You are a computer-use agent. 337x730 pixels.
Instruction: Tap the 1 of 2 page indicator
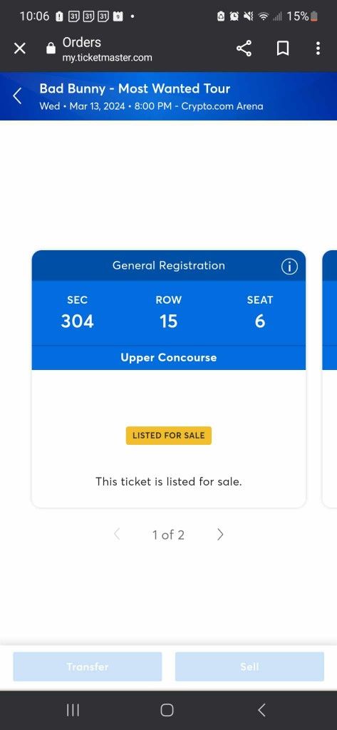pos(168,535)
